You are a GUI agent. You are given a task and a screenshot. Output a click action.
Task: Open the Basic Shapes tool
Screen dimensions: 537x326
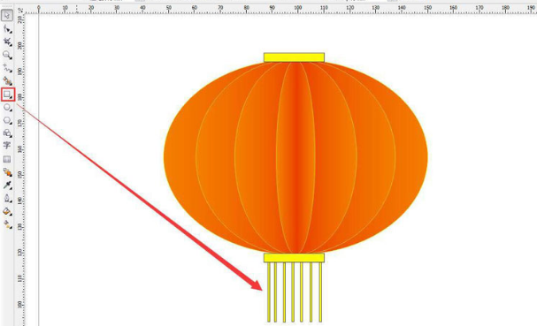point(7,133)
